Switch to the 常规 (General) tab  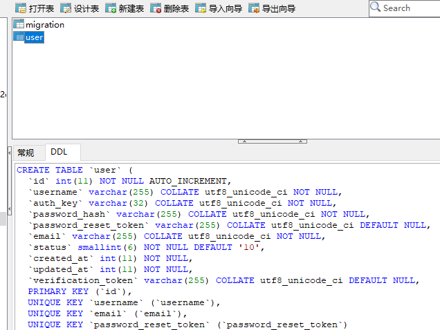[26, 153]
